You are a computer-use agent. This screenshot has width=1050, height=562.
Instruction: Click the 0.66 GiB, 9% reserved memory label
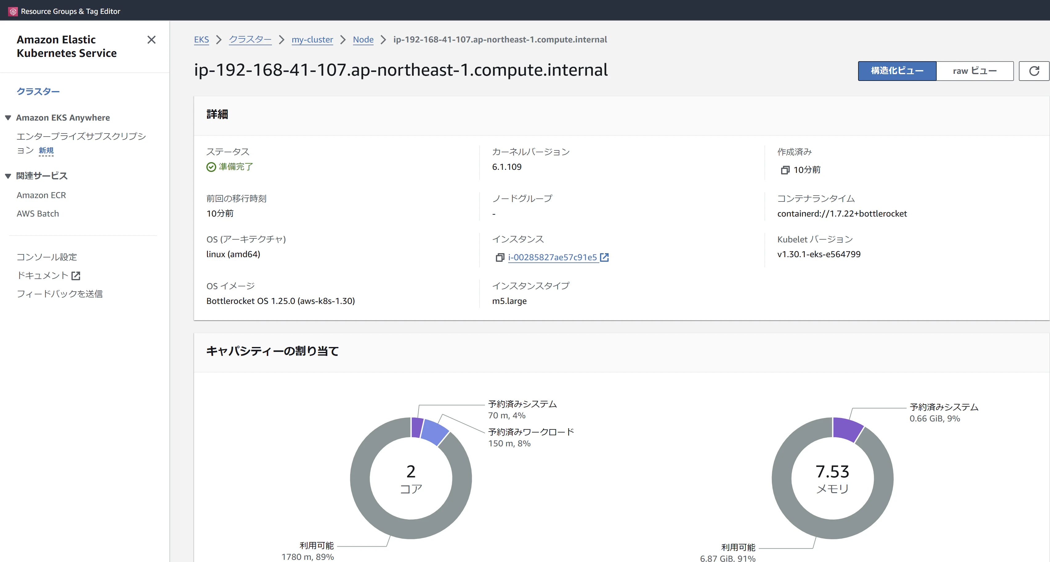click(934, 419)
